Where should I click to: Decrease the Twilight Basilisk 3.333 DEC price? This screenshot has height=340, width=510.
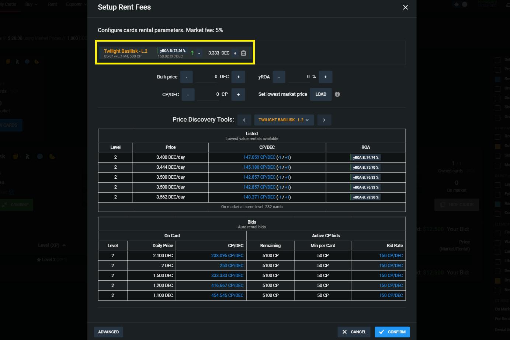pos(199,53)
